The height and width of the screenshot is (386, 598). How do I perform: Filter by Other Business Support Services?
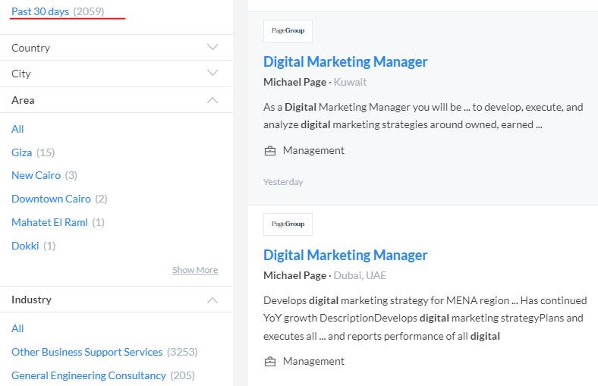(x=87, y=352)
